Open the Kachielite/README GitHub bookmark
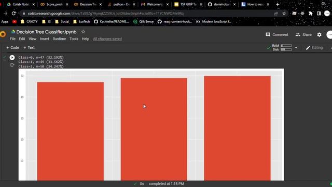 (112, 22)
